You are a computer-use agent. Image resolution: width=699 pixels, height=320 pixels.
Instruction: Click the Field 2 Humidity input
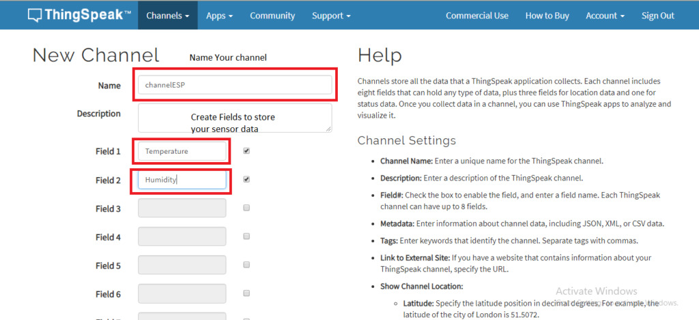tap(182, 180)
